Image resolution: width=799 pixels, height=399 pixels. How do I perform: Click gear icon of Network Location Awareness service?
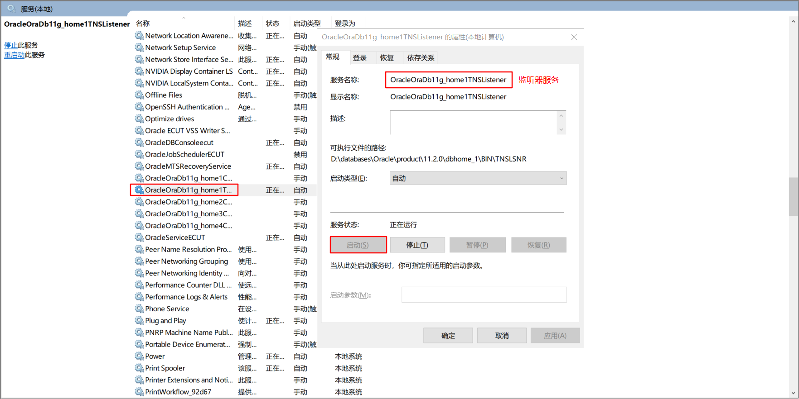tap(139, 35)
